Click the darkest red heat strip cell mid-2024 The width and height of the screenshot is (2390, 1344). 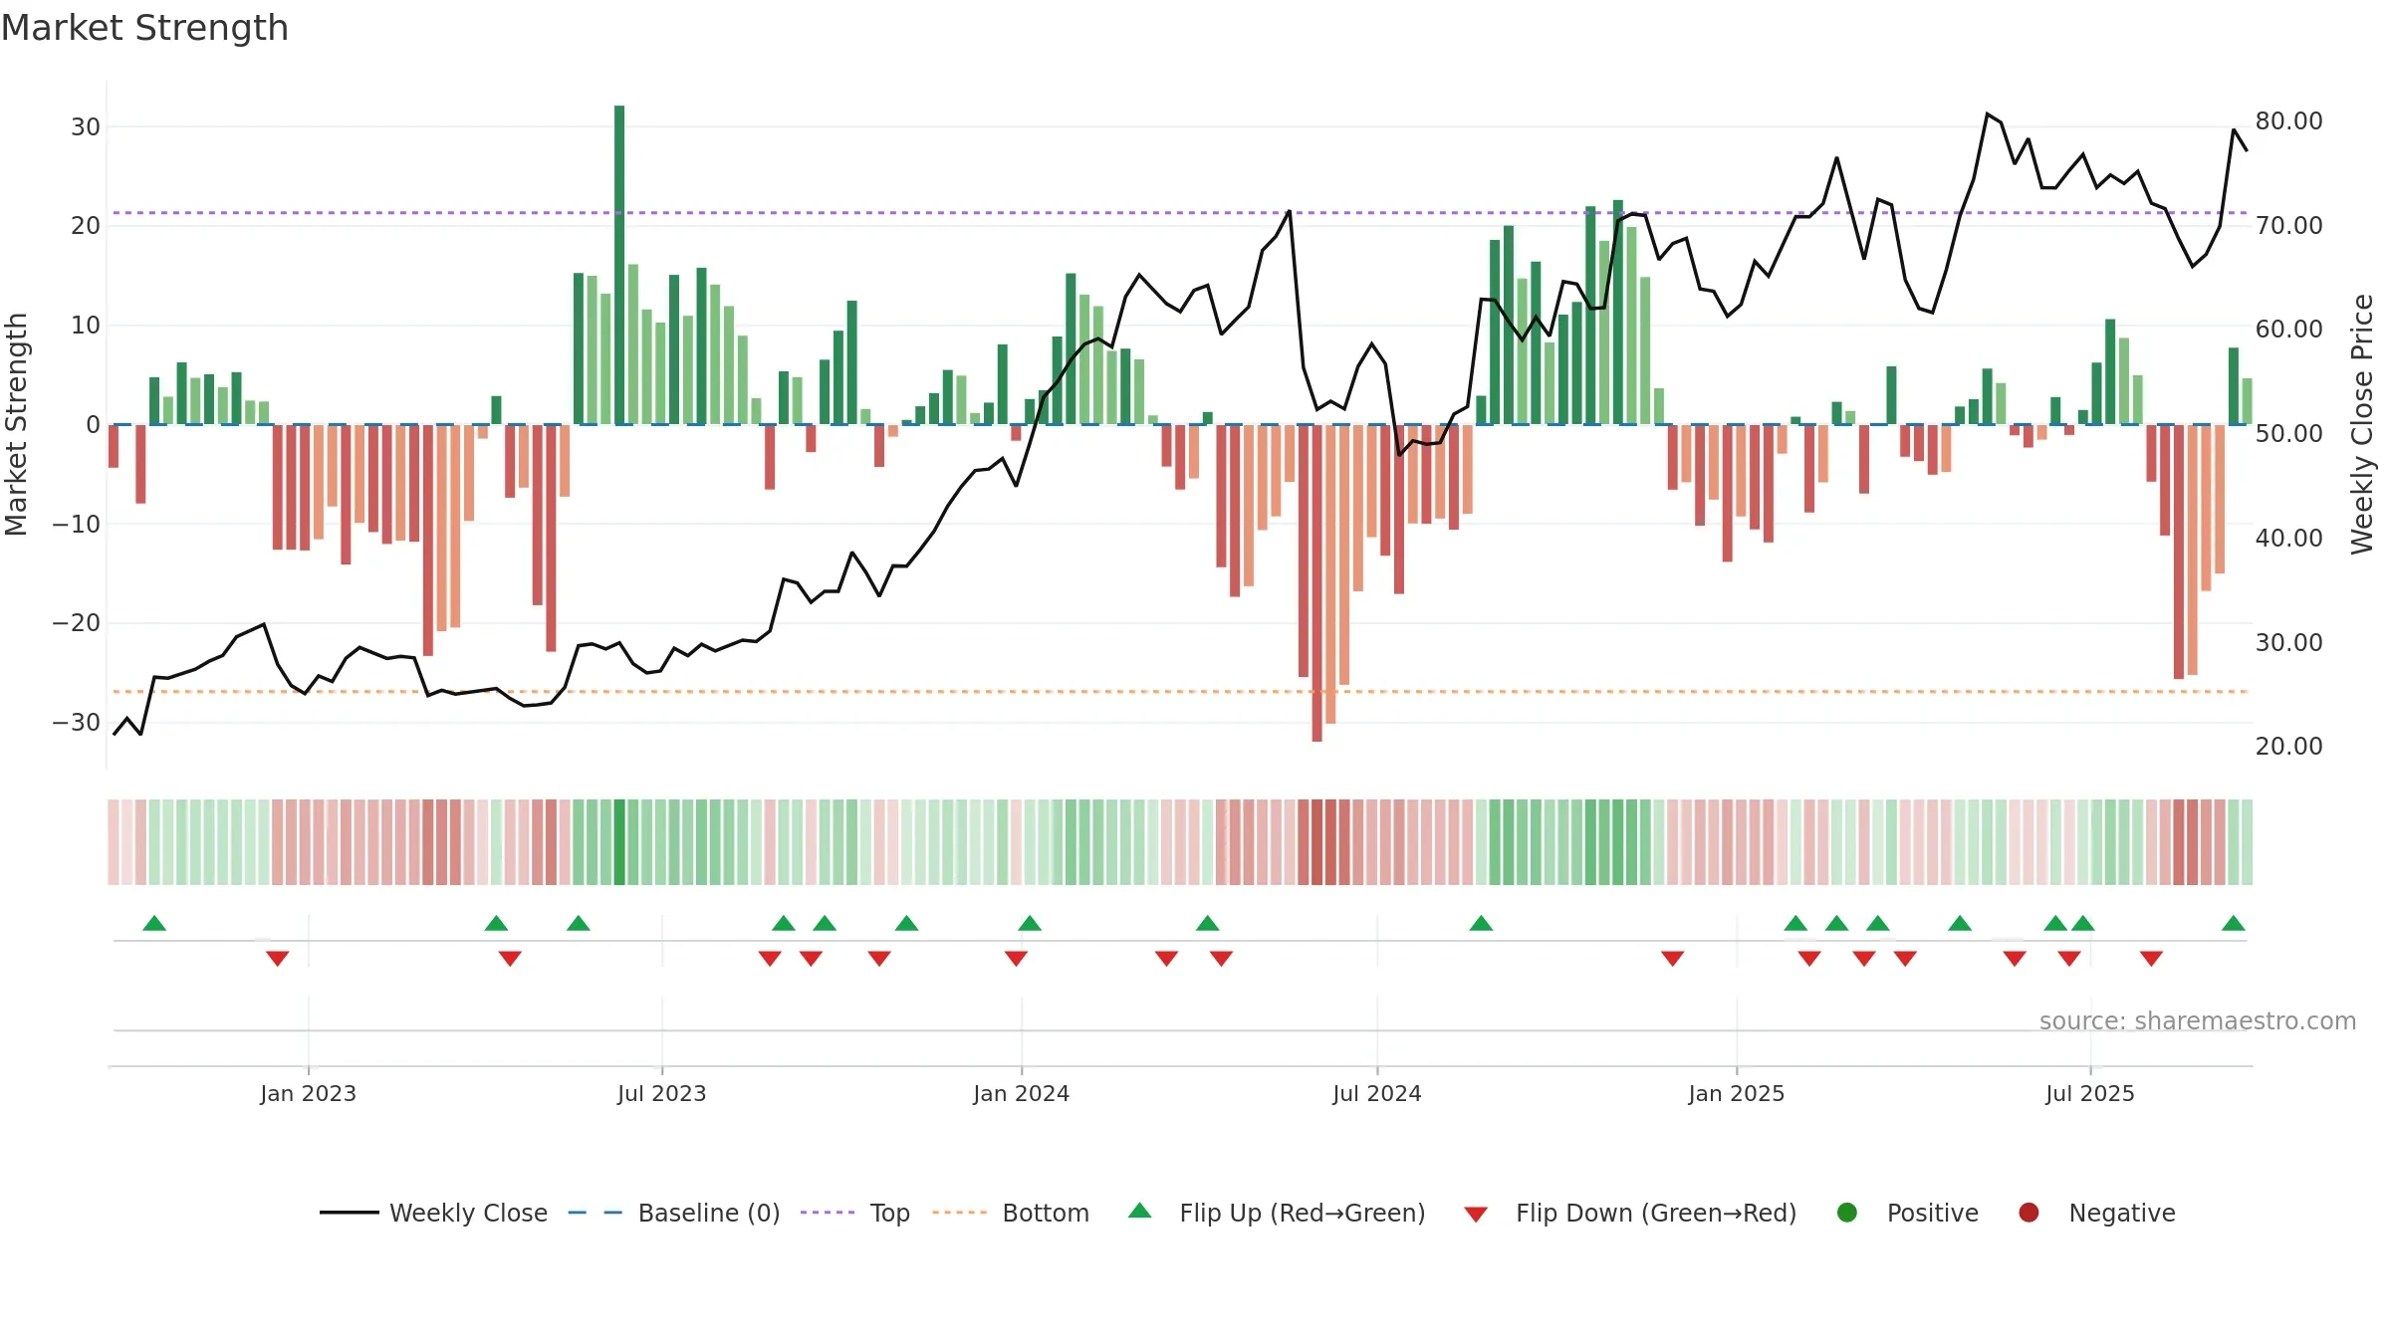tap(1317, 842)
